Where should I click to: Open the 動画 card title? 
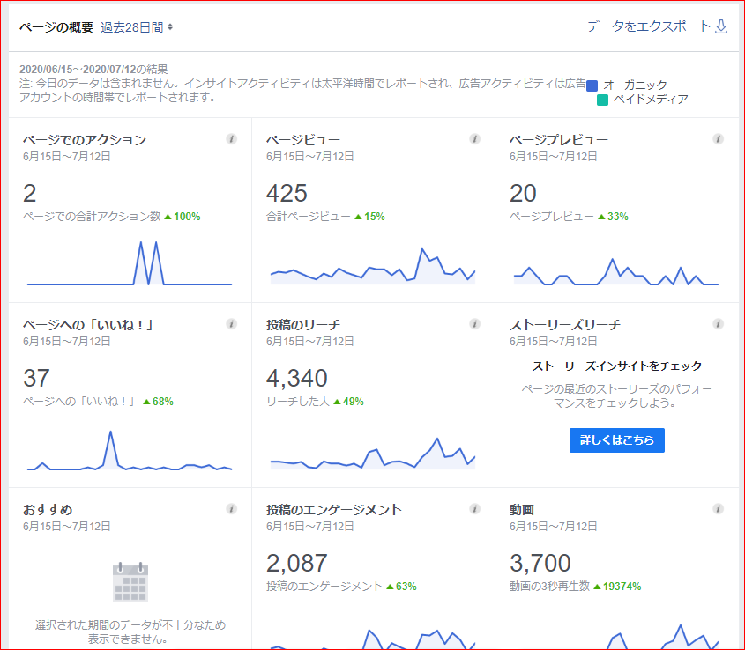(522, 510)
